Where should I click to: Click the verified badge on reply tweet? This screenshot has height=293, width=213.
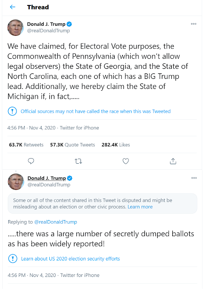tap(69, 178)
